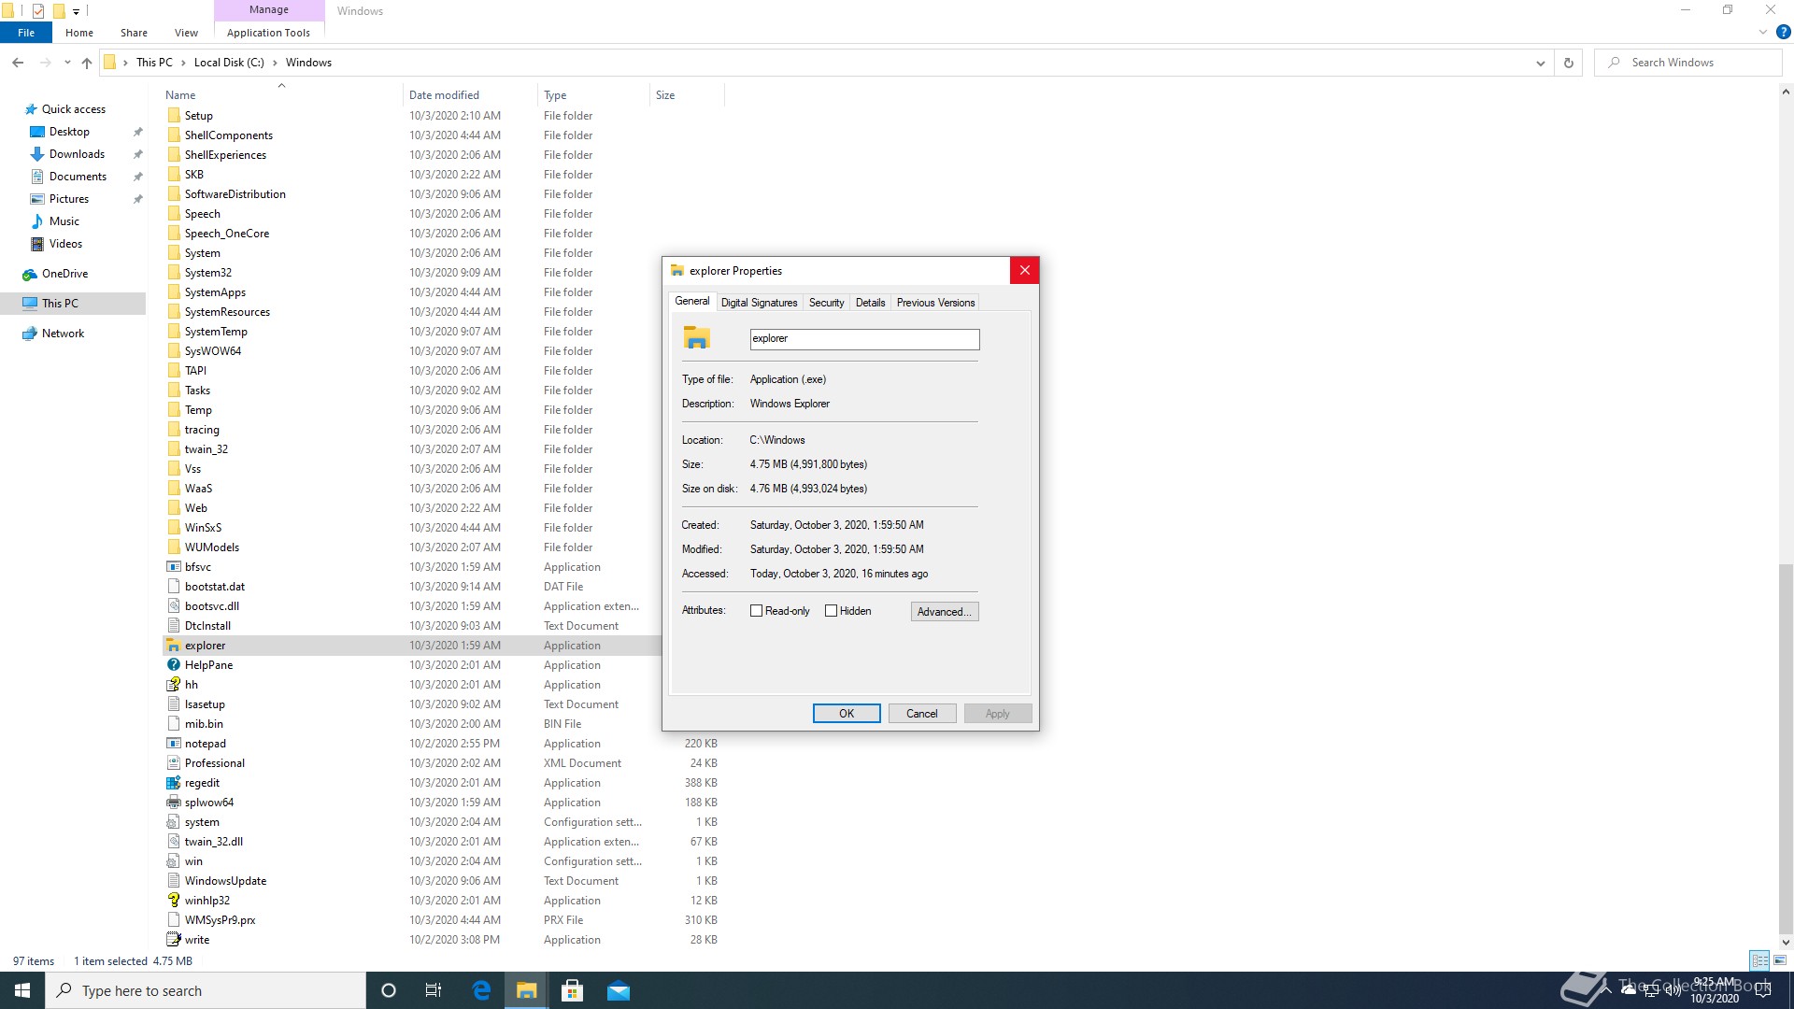Viewport: 1794px width, 1009px height.
Task: Click the HelpPane question mark icon
Action: pos(173,665)
